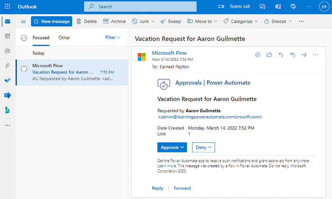Viewport: 332px width, 199px height.
Task: Open the Bookings icon in sidebar
Action: tap(8, 110)
